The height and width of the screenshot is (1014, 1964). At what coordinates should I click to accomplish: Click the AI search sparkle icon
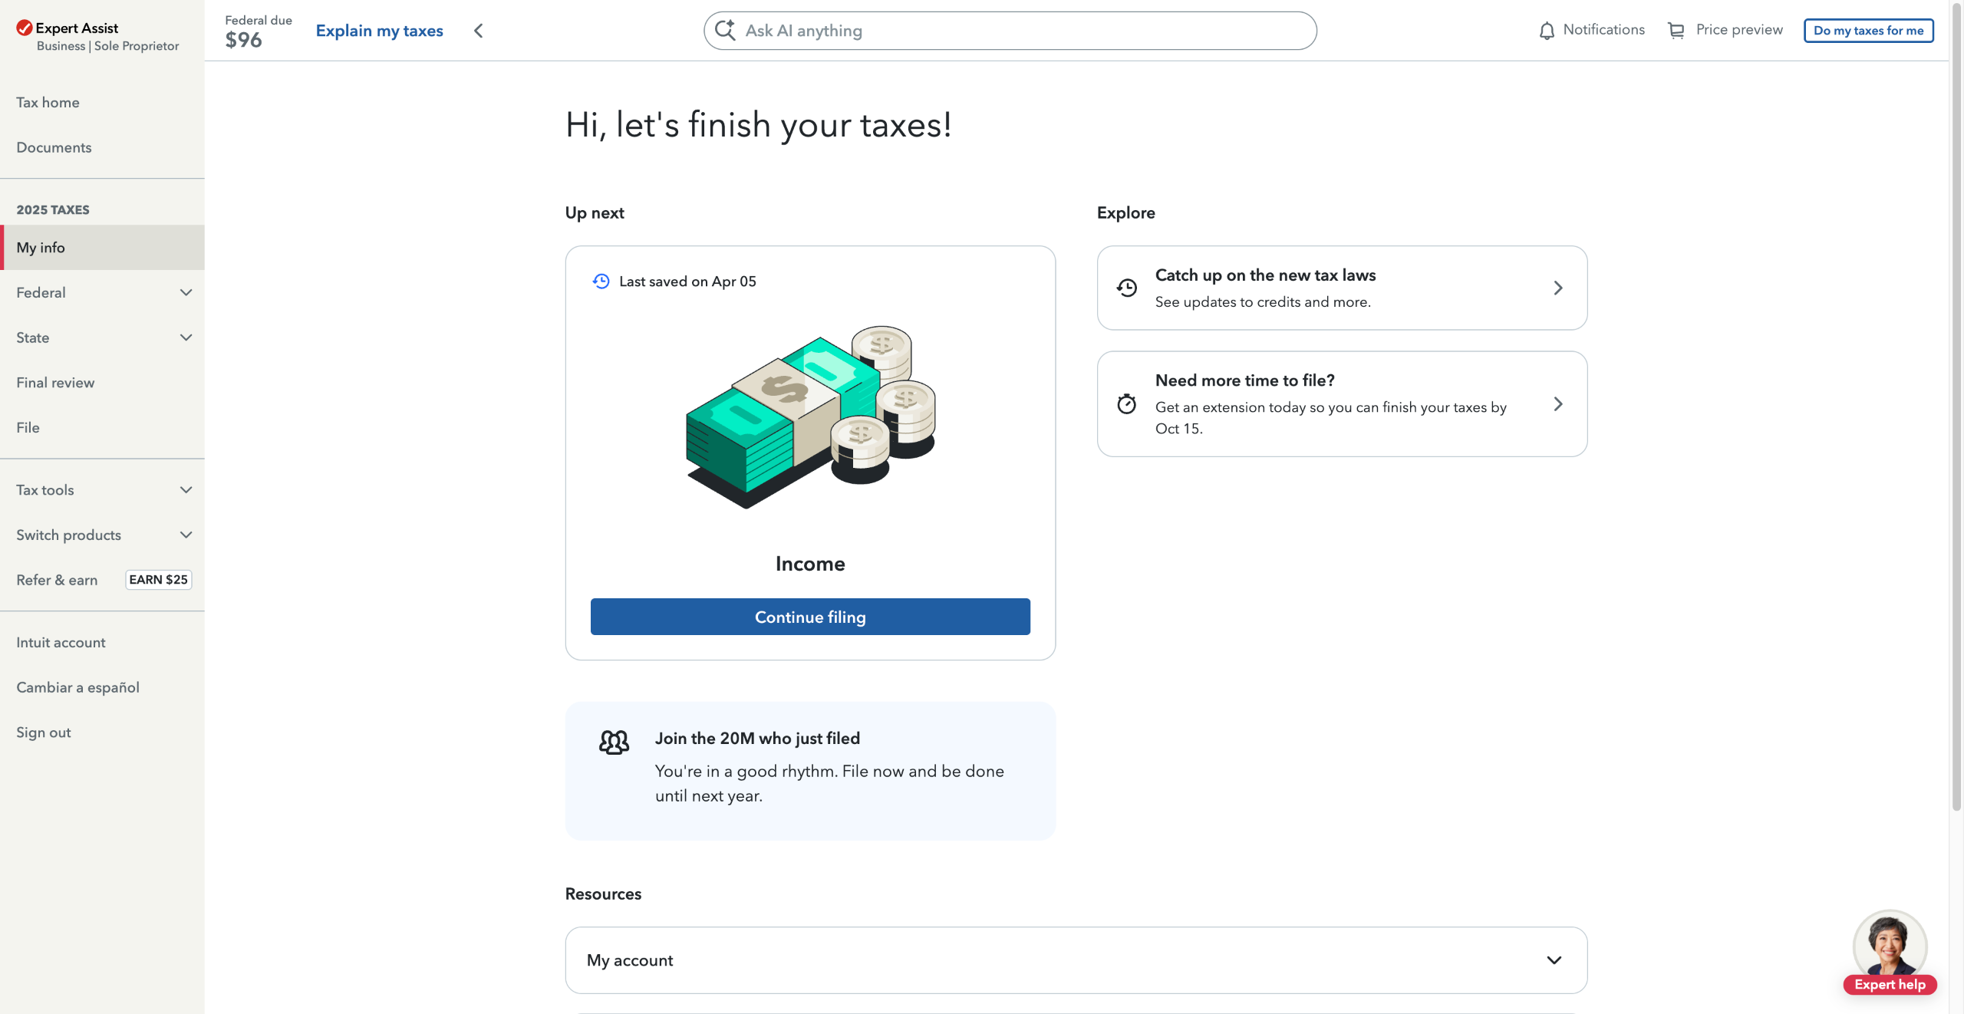pyautogui.click(x=725, y=31)
